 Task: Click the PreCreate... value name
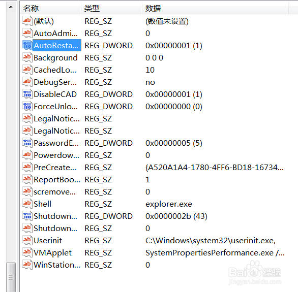point(55,168)
